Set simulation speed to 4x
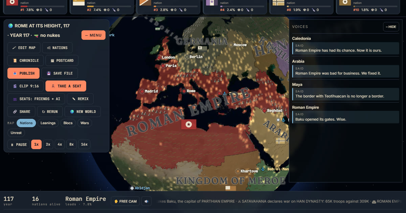Viewport: 406px width, 213px height. point(60,144)
